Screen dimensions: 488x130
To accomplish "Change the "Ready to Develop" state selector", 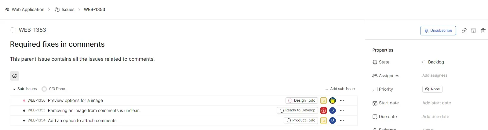I will [x=297, y=110].
